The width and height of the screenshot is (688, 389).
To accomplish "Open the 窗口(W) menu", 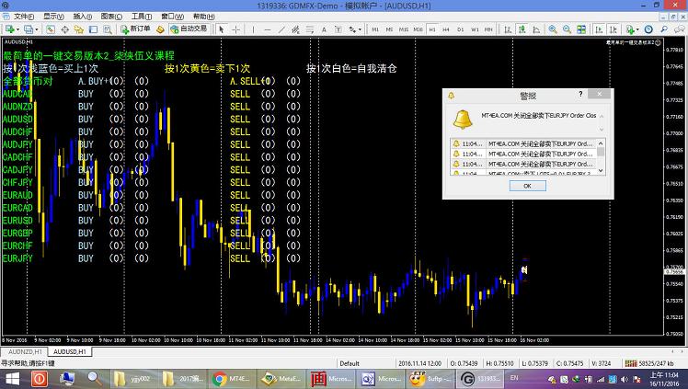I will tap(172, 17).
